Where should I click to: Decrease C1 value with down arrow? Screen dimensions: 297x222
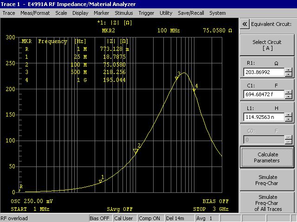pos(288,97)
